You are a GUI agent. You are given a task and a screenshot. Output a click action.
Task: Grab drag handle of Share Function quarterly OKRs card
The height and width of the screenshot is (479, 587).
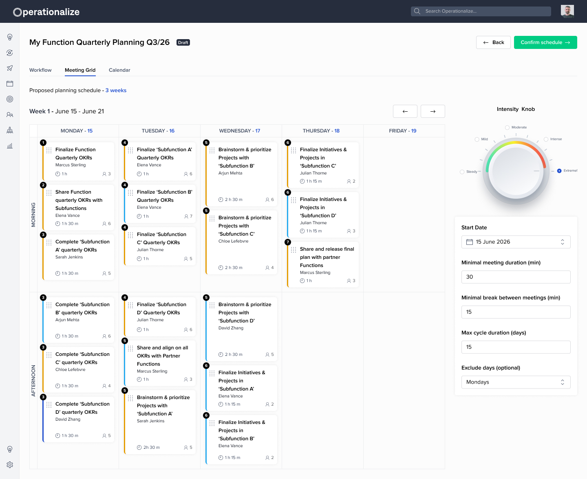(x=49, y=193)
